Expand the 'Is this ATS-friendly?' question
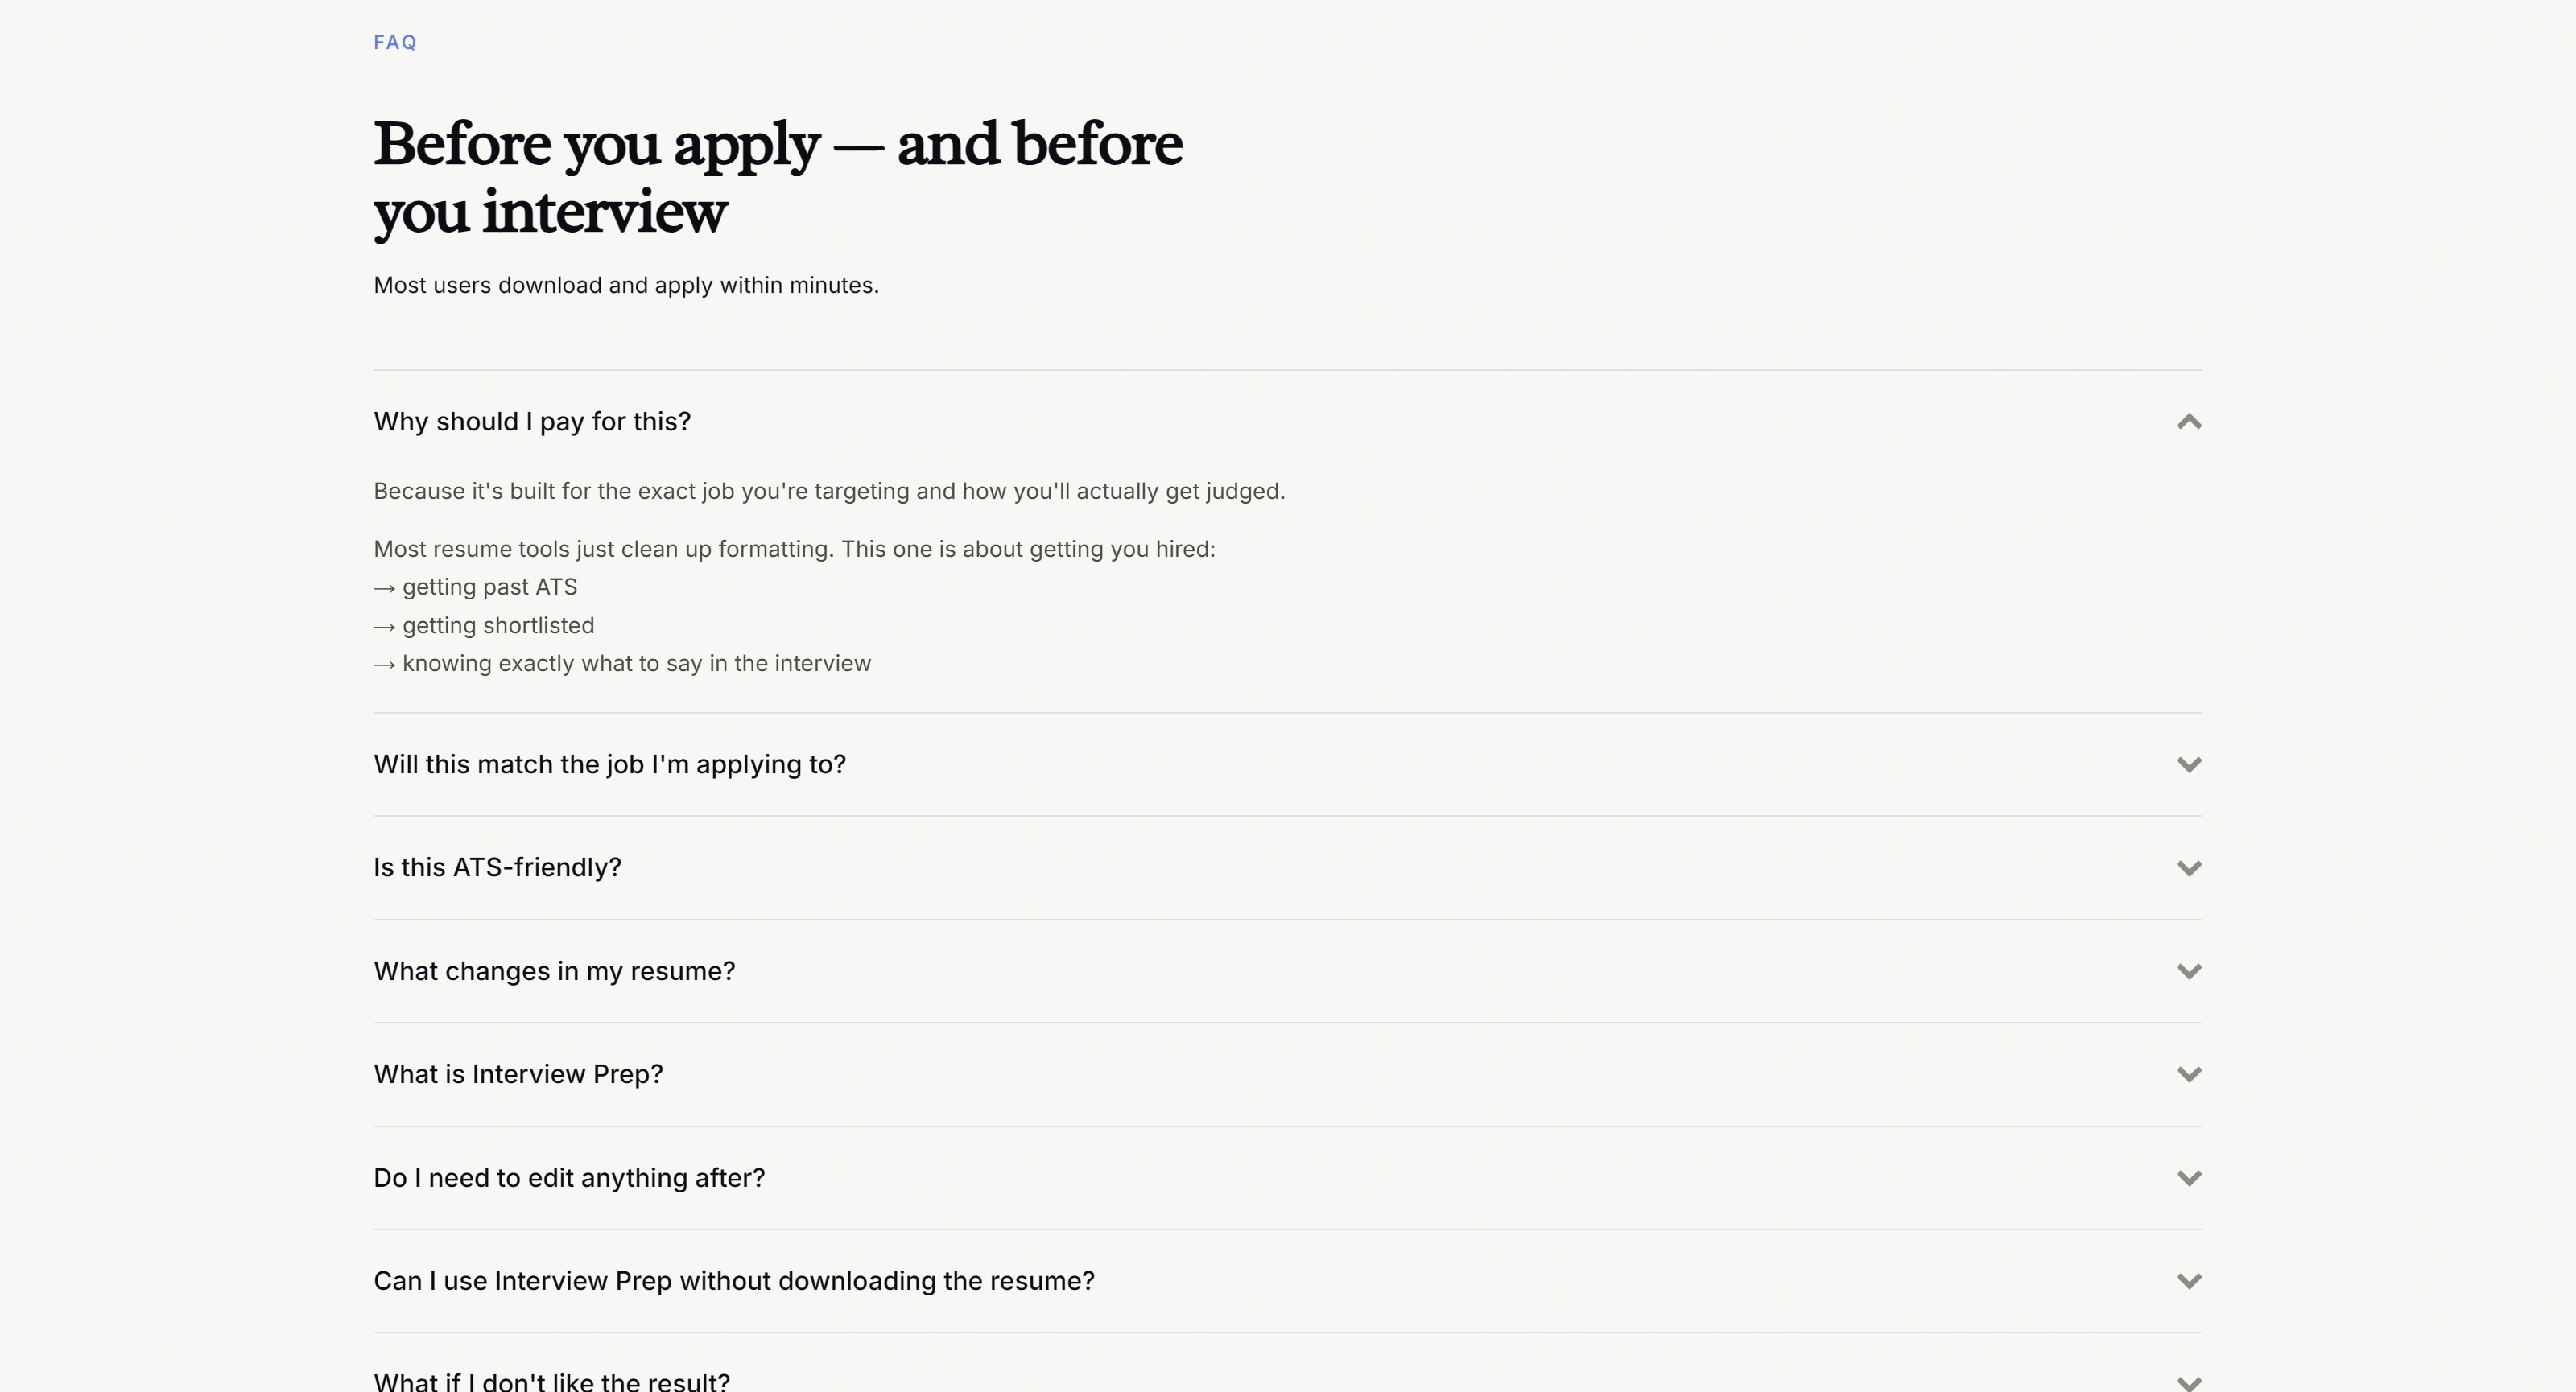Screen dimensions: 2576x1392 point(1287,867)
